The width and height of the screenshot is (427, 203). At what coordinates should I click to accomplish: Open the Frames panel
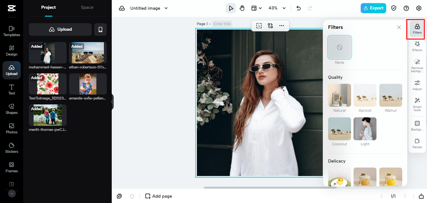tap(12, 167)
